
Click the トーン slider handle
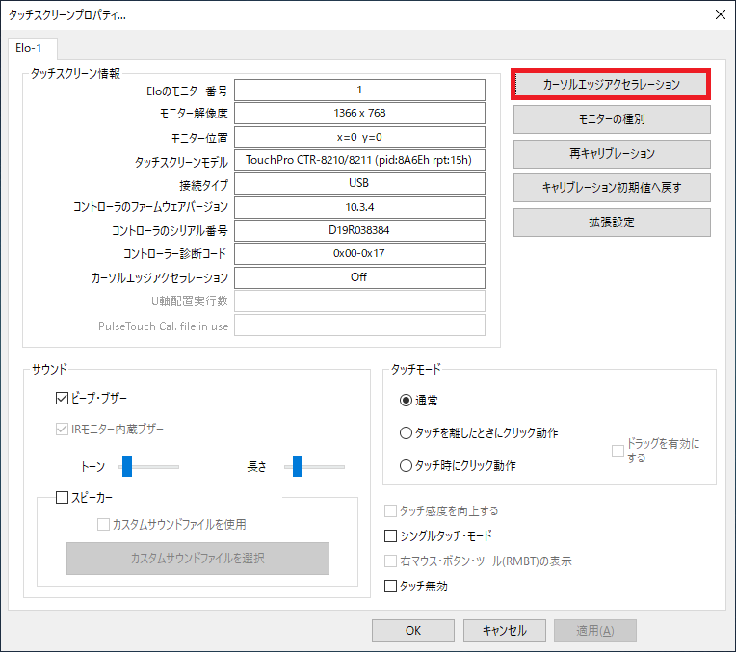tap(126, 466)
